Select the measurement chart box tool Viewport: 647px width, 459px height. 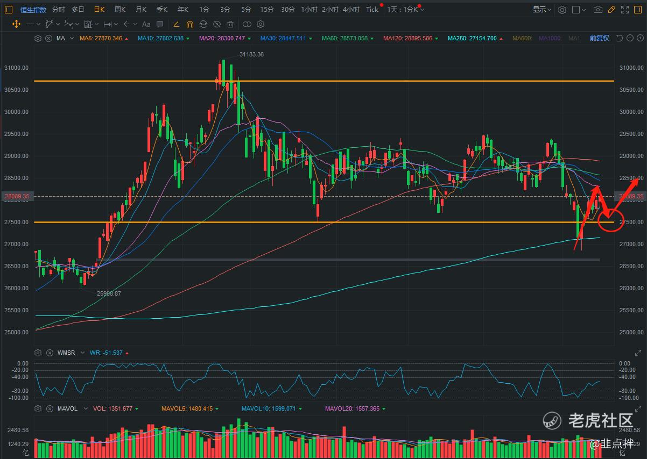[x=88, y=24]
